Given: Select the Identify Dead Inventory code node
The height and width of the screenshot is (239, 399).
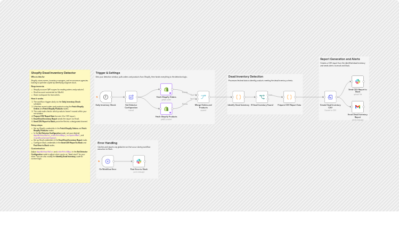Looking at the screenshot, I should click(239, 97).
